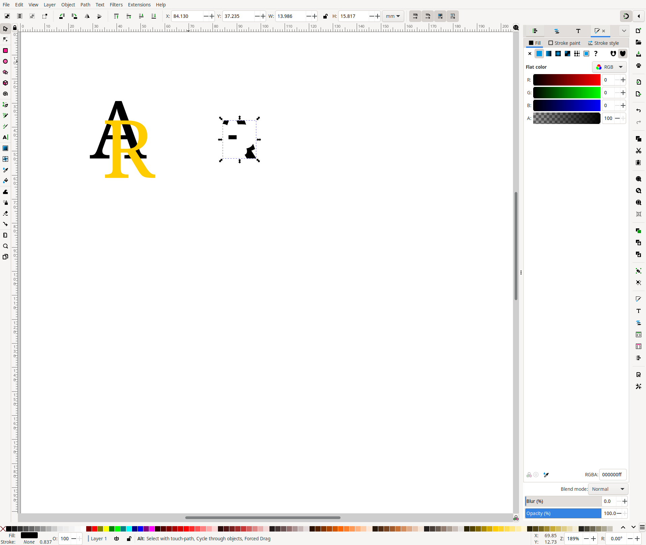Select the Text tool
The height and width of the screenshot is (545, 646).
tap(5, 137)
